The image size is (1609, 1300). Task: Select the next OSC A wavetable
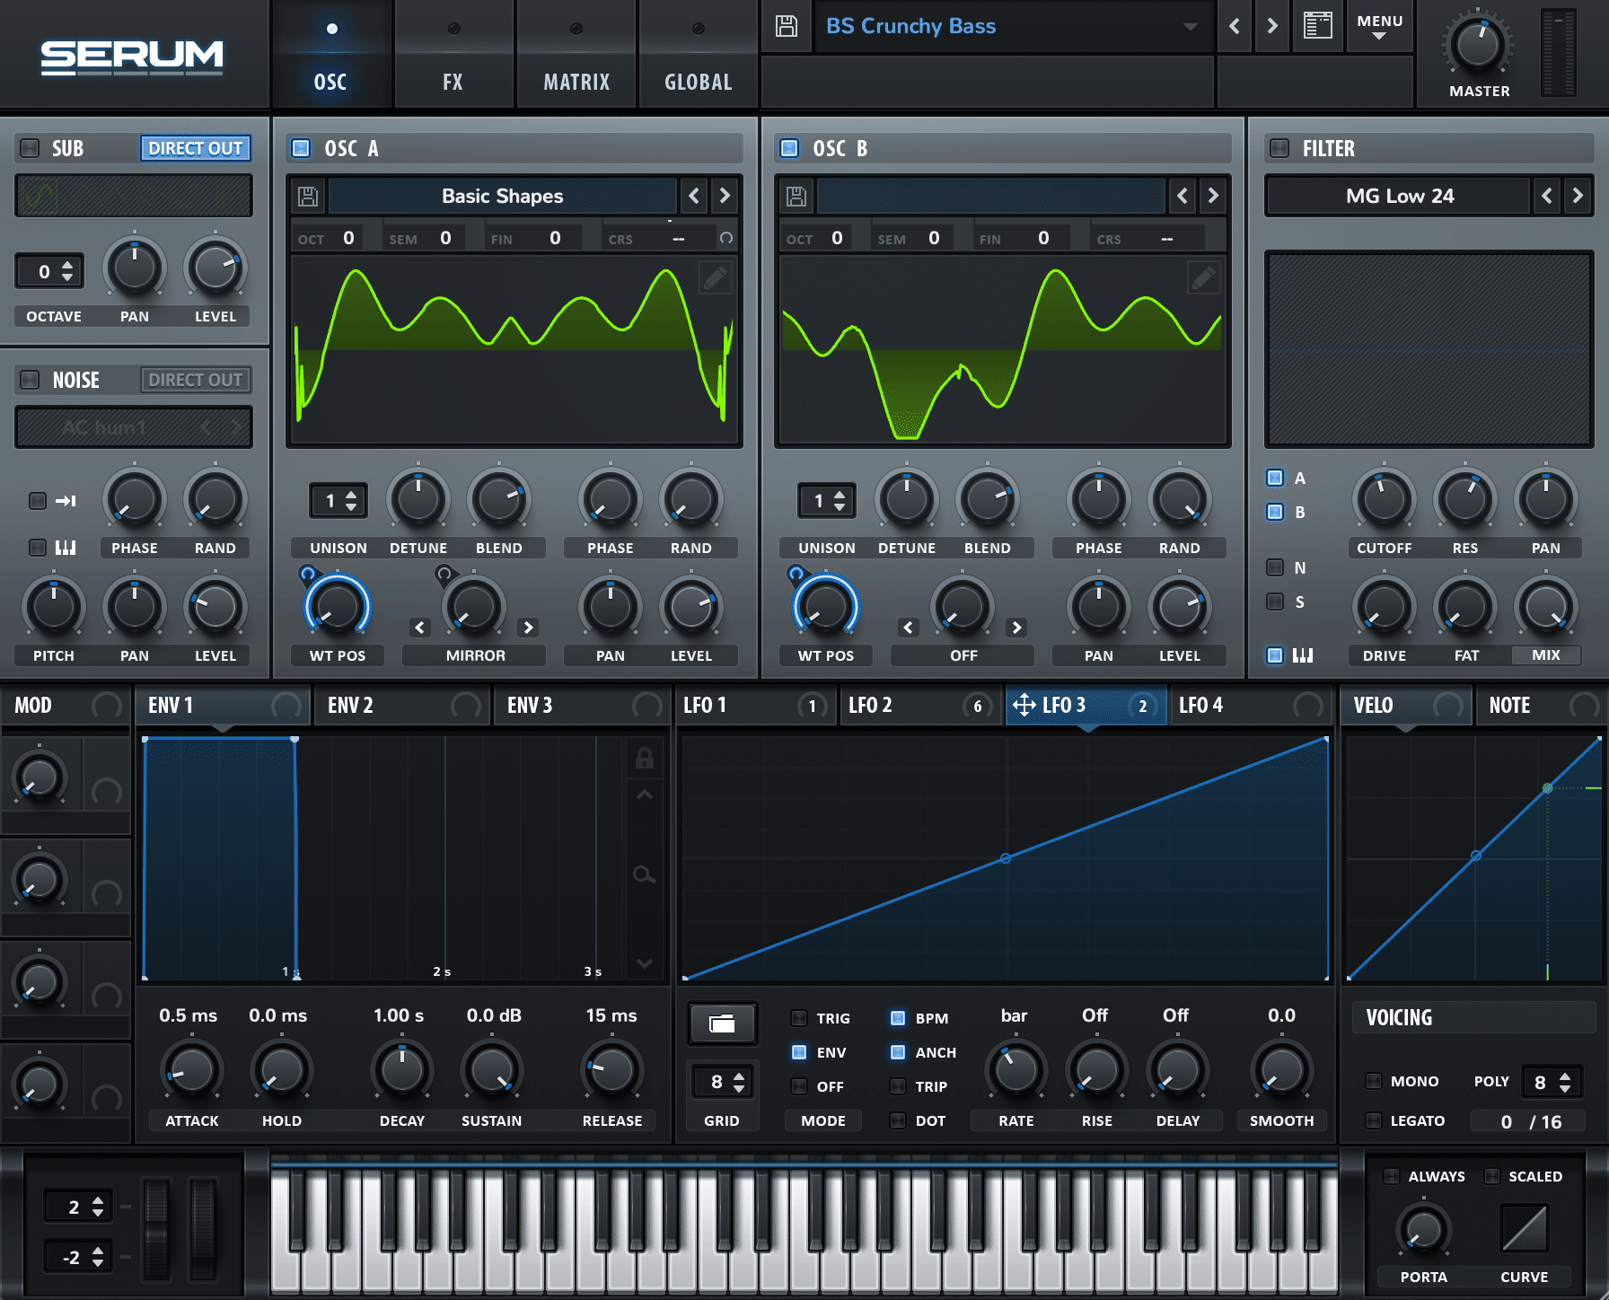[x=725, y=196]
